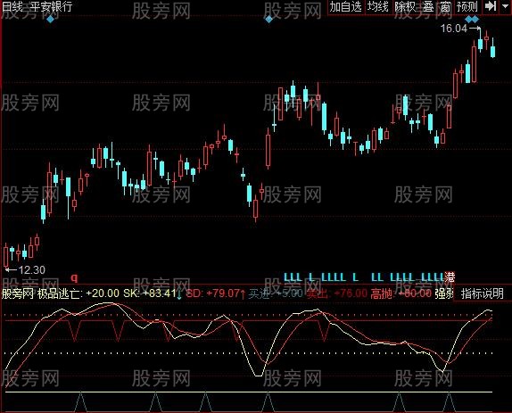Image resolution: width=512 pixels, height=413 pixels.
Task: Click the 窗 window button
Action: pyautogui.click(x=445, y=7)
